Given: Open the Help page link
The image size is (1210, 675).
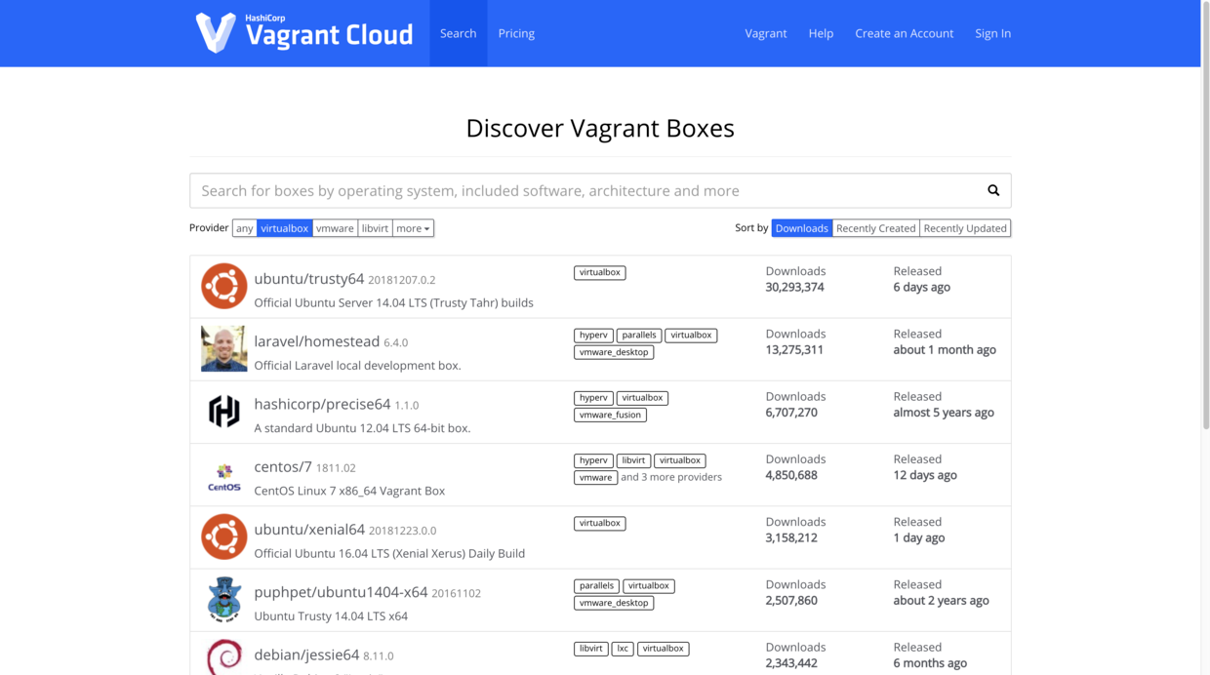Looking at the screenshot, I should click(821, 33).
